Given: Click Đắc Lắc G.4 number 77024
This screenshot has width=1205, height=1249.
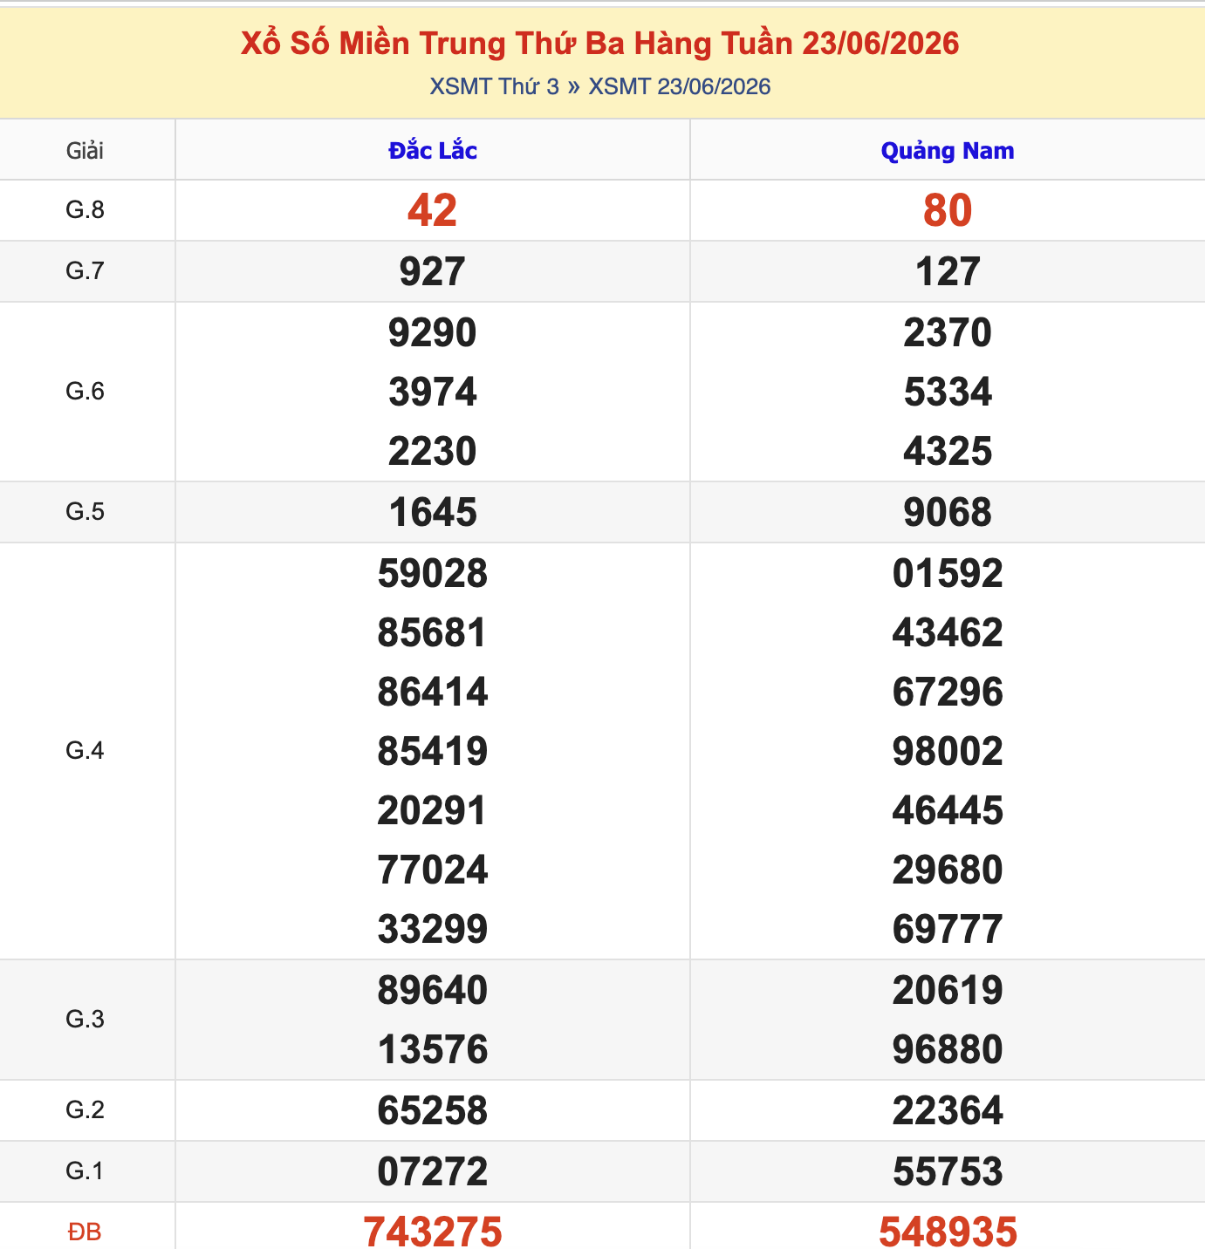Looking at the screenshot, I should click(433, 870).
